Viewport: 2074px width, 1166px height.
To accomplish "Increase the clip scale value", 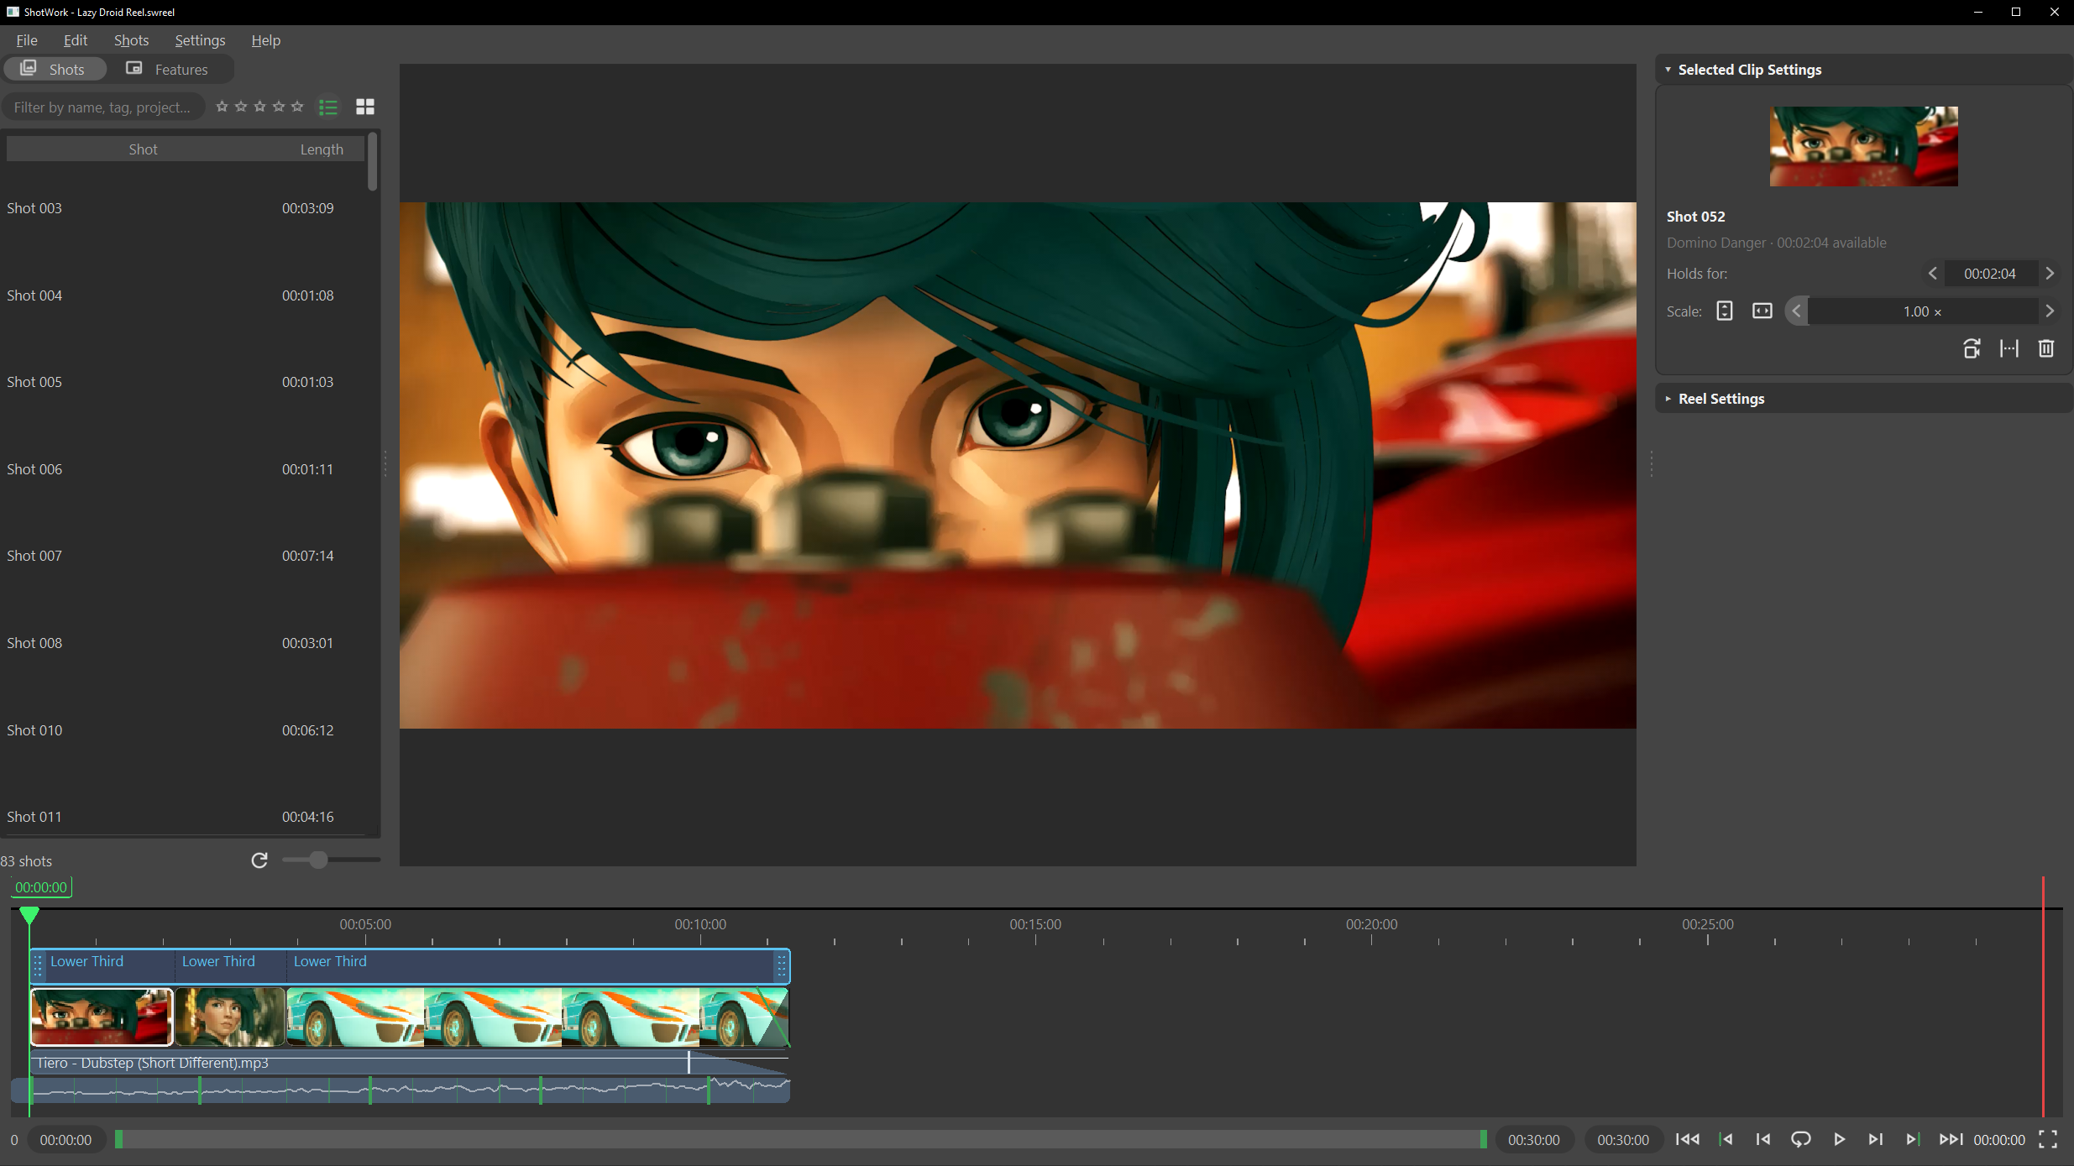I will tap(2050, 311).
